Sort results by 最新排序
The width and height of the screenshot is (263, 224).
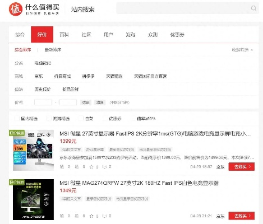click(53, 50)
